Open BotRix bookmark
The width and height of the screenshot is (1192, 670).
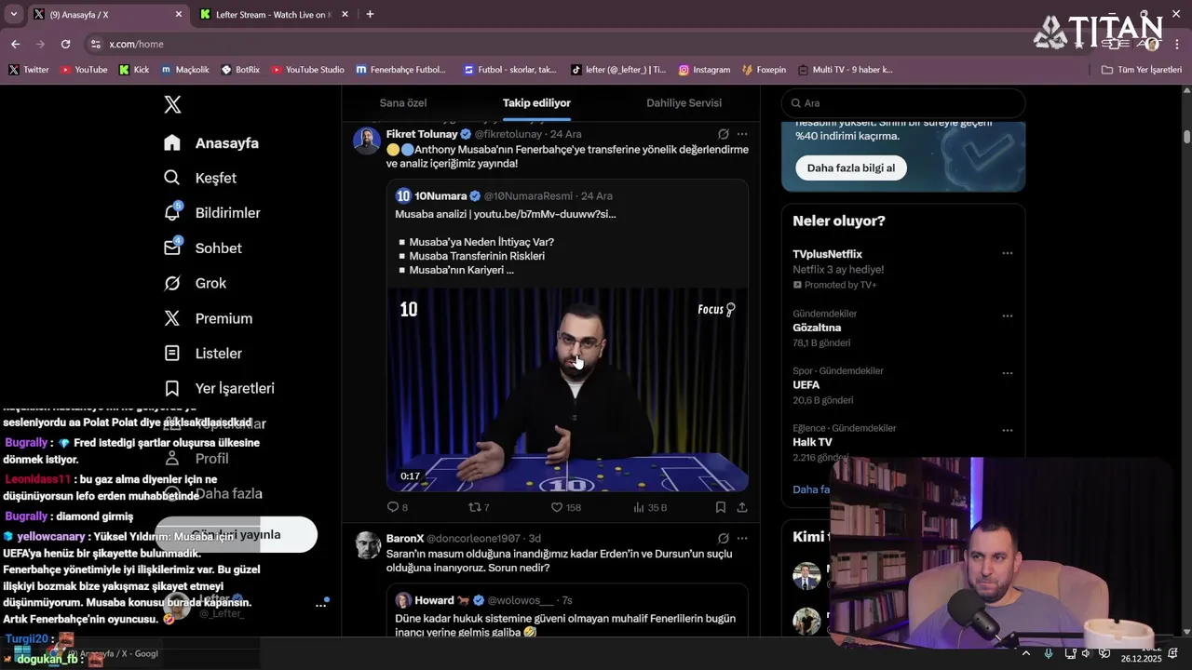[x=240, y=70]
